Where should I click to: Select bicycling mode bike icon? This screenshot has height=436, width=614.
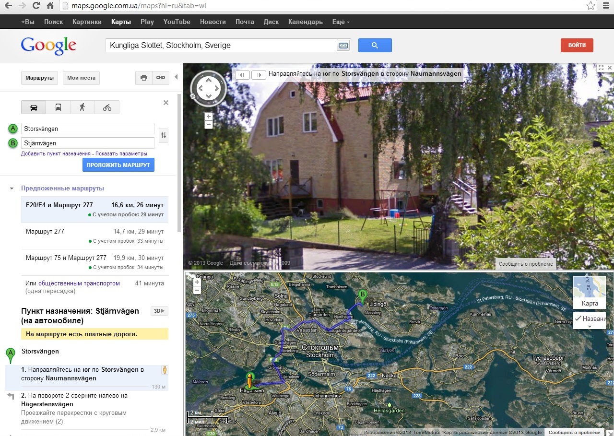(107, 107)
